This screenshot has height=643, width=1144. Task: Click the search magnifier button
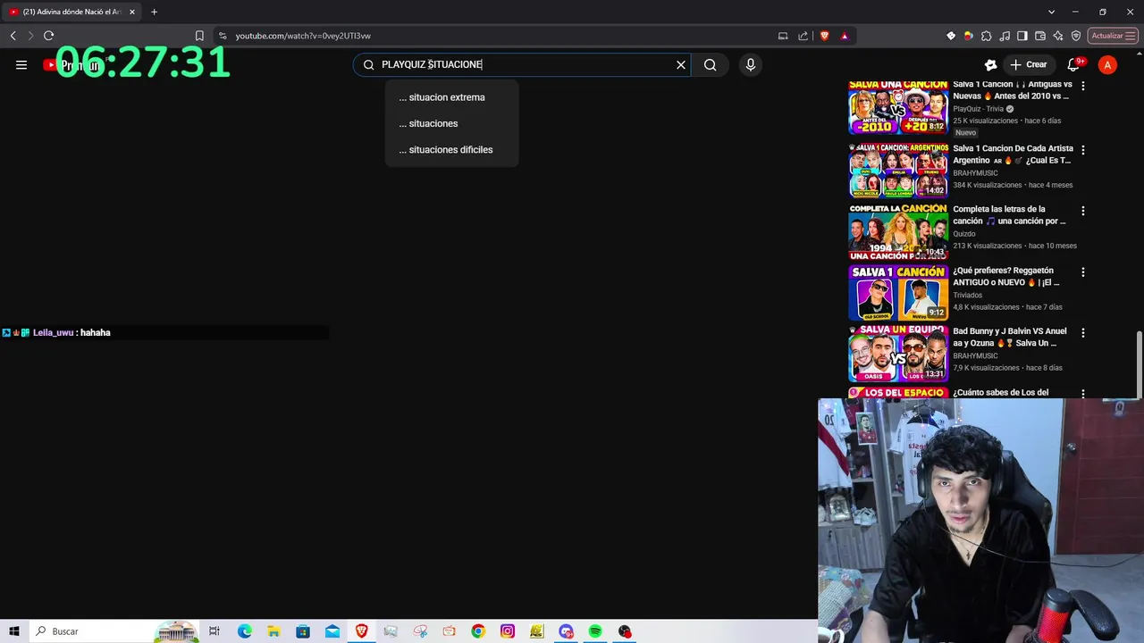click(x=710, y=64)
